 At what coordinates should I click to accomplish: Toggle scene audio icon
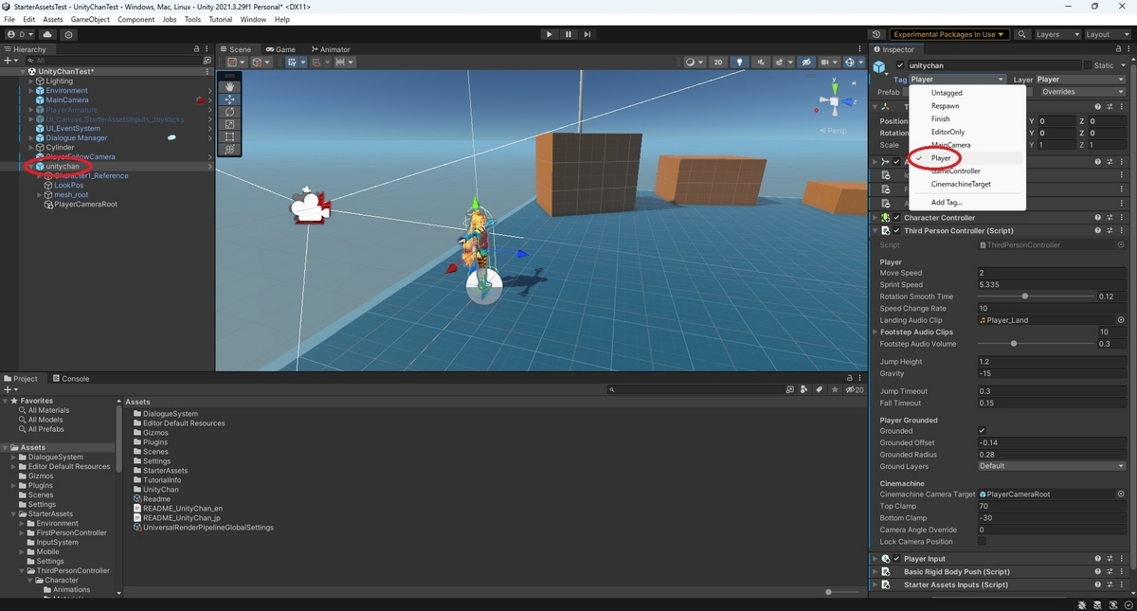pyautogui.click(x=761, y=63)
